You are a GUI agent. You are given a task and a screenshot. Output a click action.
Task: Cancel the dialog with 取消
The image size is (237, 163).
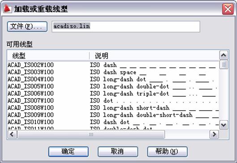click(x=118, y=151)
